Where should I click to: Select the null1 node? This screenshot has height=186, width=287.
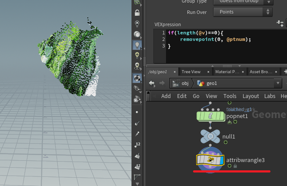pos(210,136)
